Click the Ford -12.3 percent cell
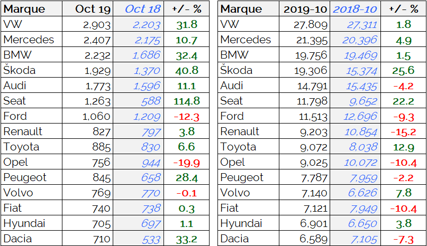This screenshot has width=427, height=246. pyautogui.click(x=187, y=116)
